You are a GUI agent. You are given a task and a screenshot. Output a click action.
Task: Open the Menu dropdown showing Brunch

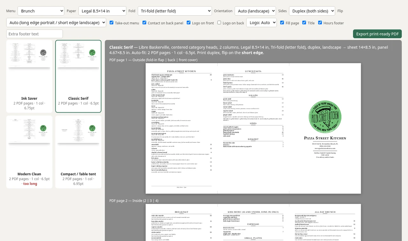point(41,11)
